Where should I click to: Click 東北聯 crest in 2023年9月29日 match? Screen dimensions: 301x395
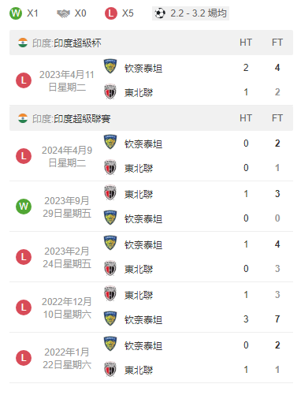click(x=110, y=192)
